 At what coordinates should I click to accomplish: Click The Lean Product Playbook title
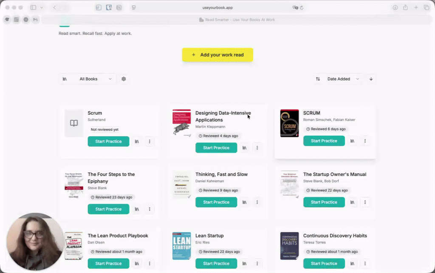tap(118, 236)
